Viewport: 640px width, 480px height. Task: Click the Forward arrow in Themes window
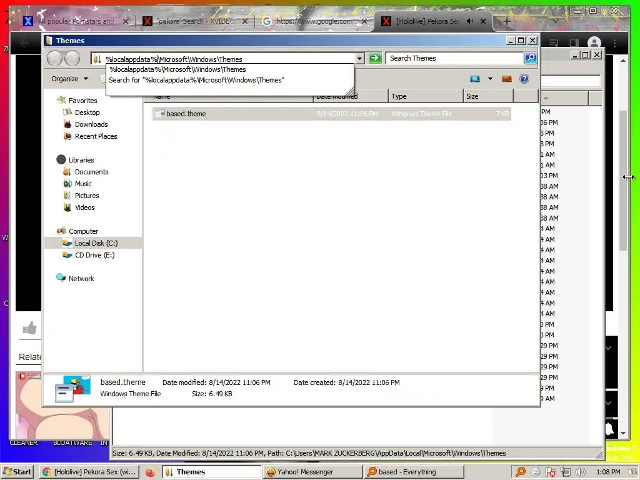(72, 58)
